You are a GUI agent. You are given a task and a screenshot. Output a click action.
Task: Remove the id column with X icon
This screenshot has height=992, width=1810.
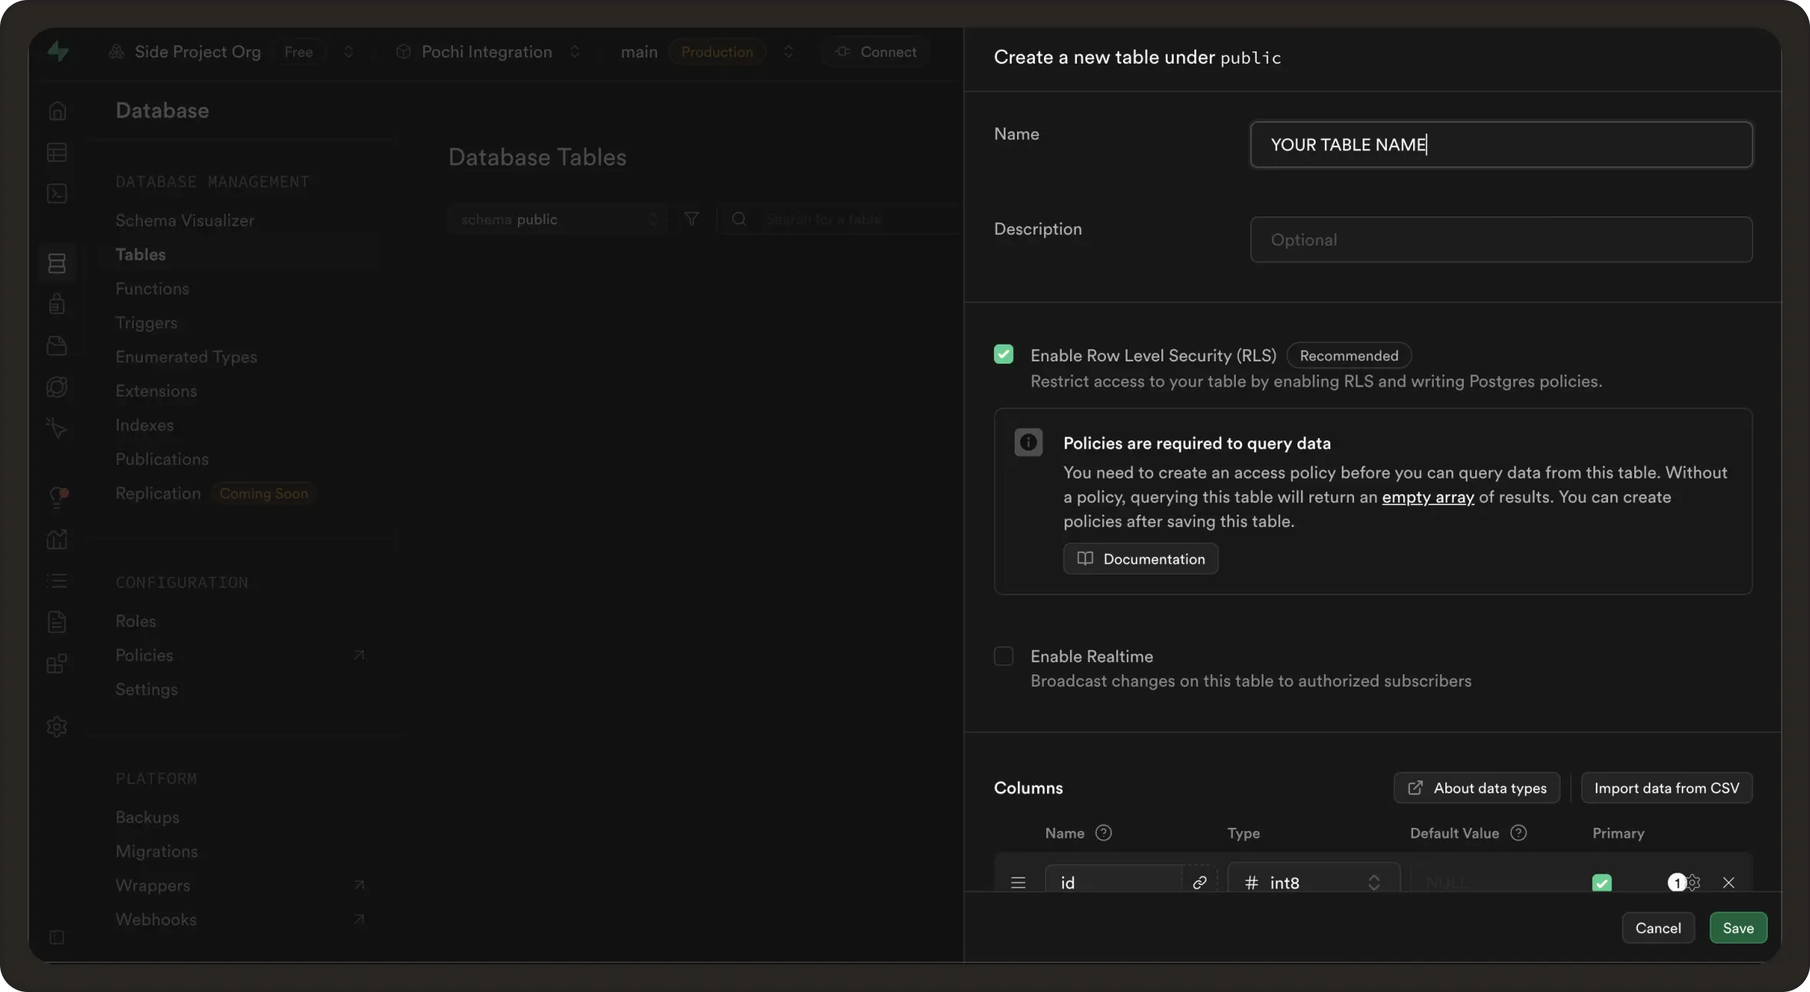(1728, 882)
